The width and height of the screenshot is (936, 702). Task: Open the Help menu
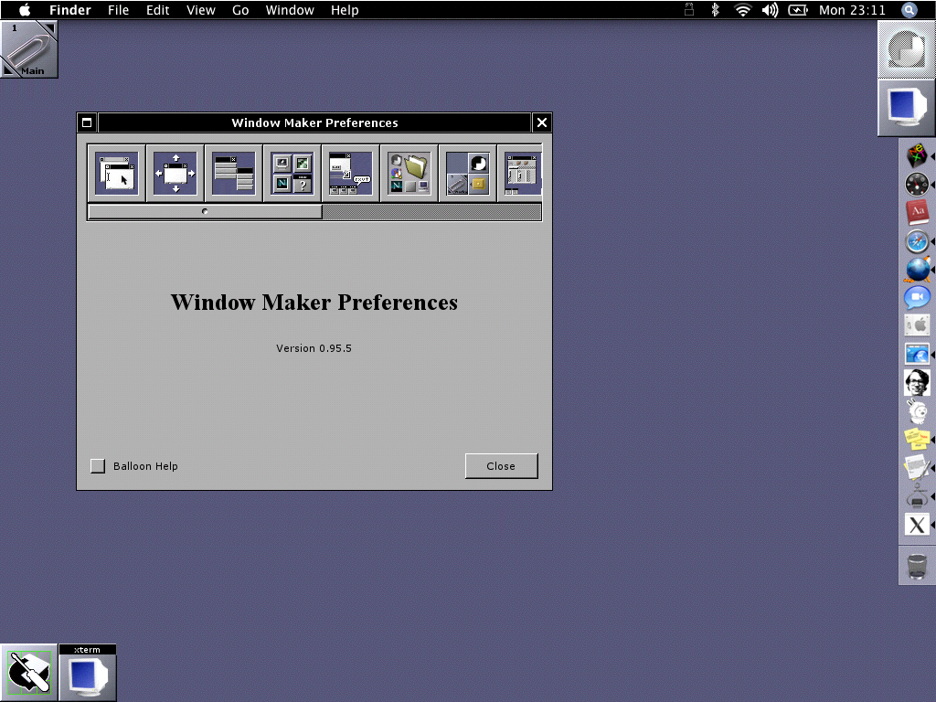click(345, 10)
